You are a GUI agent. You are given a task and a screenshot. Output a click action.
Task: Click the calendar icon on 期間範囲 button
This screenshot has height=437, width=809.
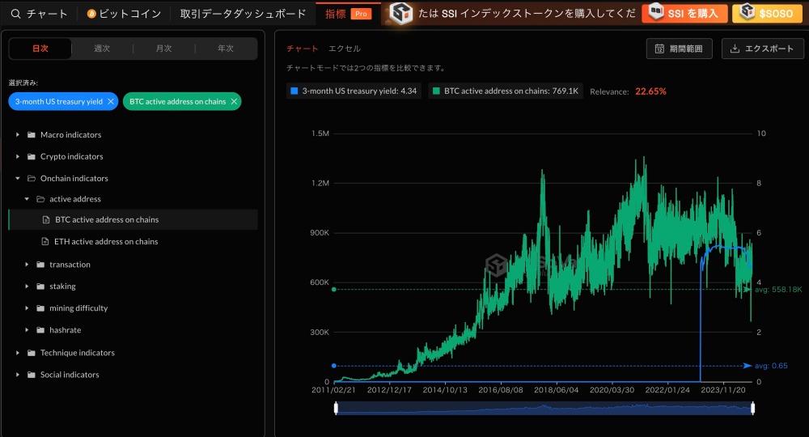coord(659,49)
